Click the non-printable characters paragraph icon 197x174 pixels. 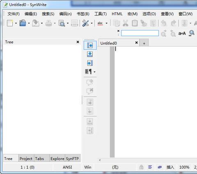88,72
